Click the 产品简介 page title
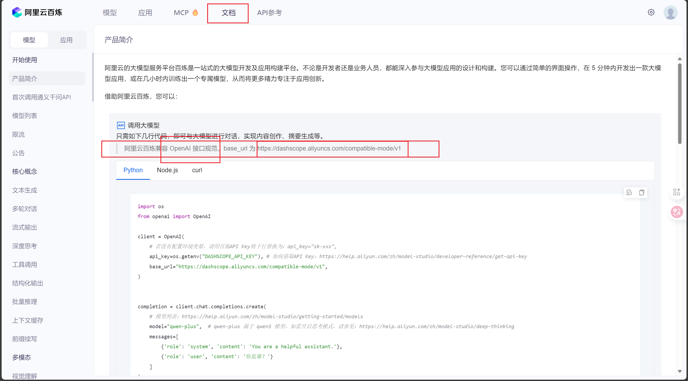The width and height of the screenshot is (688, 381). pyautogui.click(x=119, y=40)
